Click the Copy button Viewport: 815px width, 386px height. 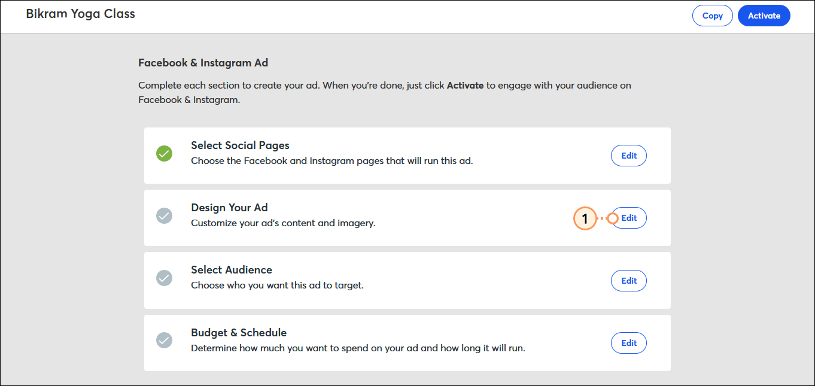click(x=712, y=16)
